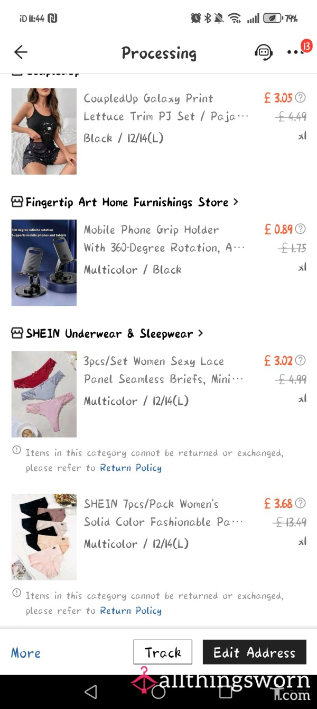Viewport: 317px width, 709px height.
Task: Expand Fingertip Art Home Furnishings Store chevron
Action: tap(236, 202)
